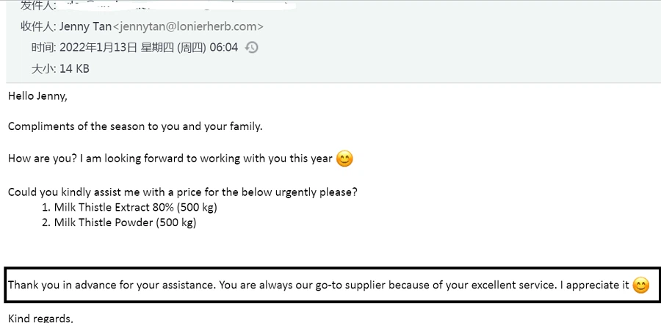This screenshot has height=323, width=661.
Task: Click list item Milk Thistle Powder
Action: (x=119, y=222)
